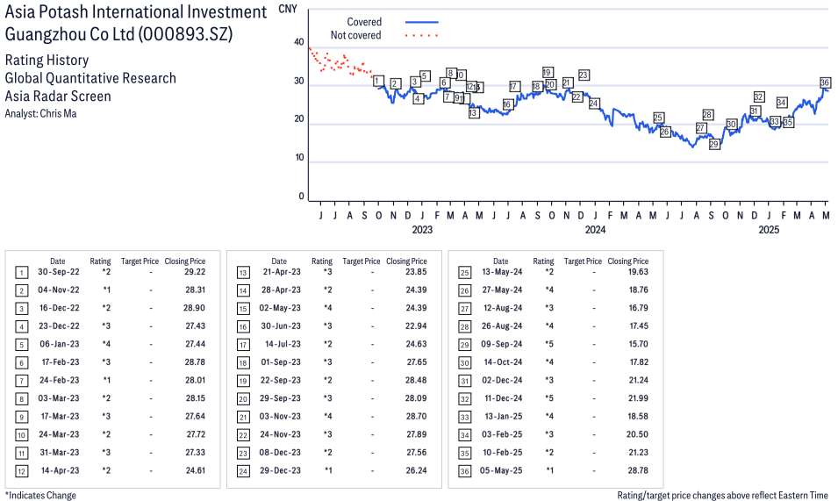Select chart marker 13 on the chart
The width and height of the screenshot is (838, 501).
click(x=473, y=113)
